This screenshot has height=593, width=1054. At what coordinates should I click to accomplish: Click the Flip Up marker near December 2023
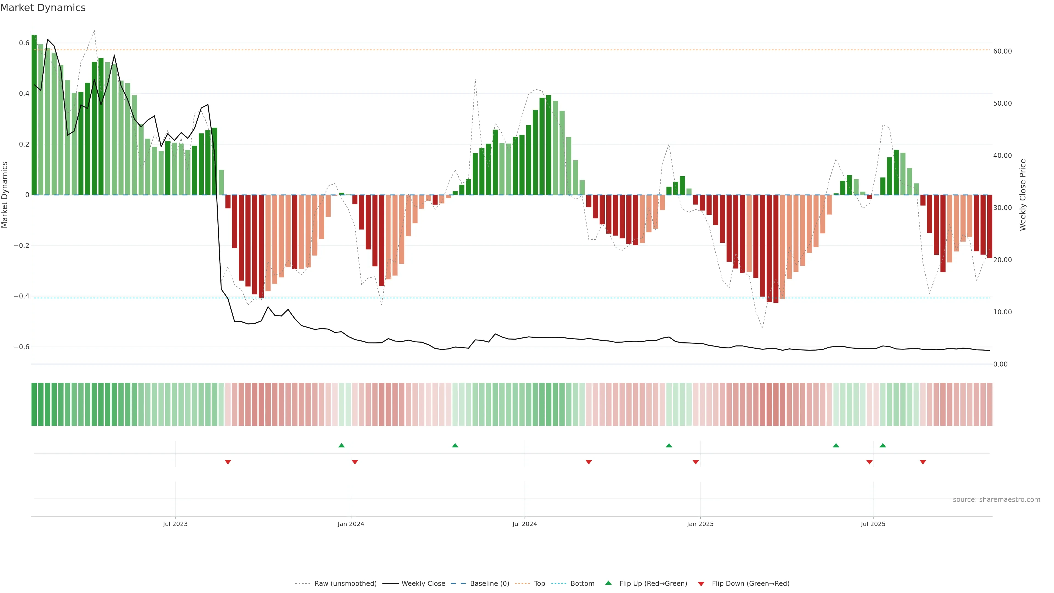tap(342, 445)
